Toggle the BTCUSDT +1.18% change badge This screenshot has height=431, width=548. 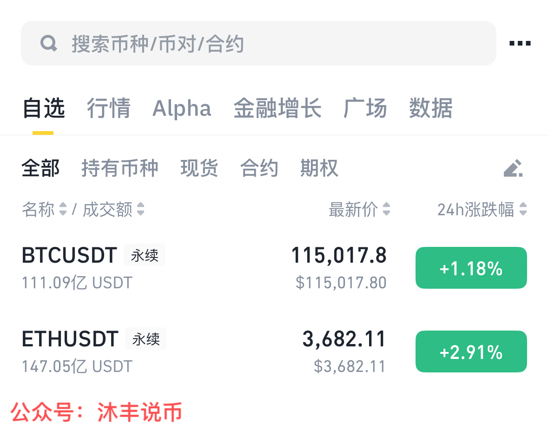coord(471,268)
